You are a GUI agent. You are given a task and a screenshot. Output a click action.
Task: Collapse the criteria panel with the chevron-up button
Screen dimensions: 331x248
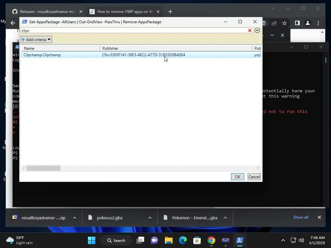[x=257, y=30]
